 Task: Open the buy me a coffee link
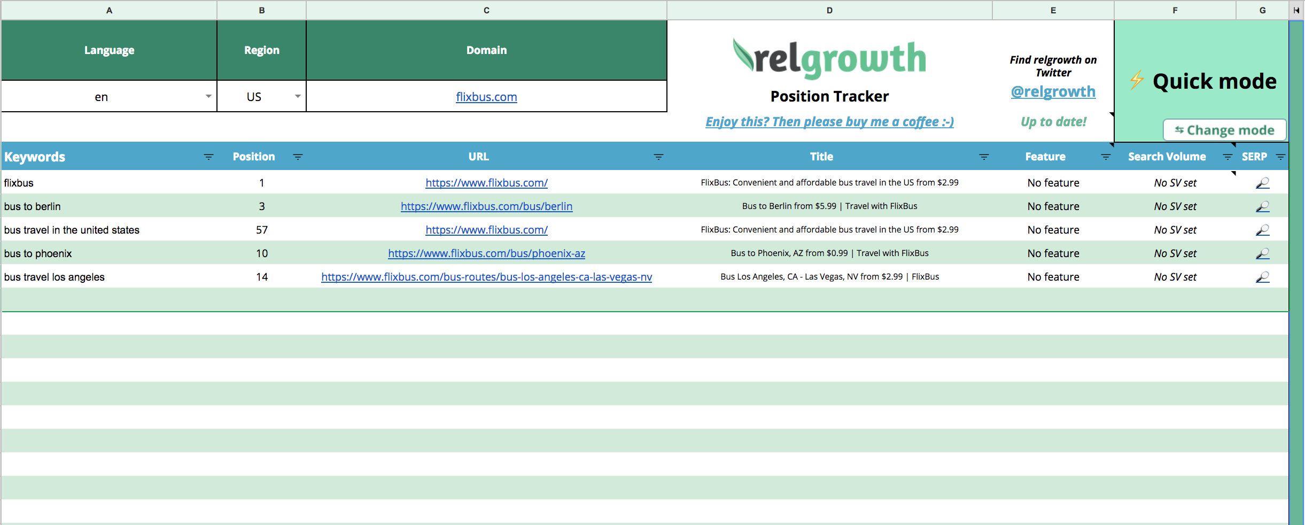coord(829,122)
